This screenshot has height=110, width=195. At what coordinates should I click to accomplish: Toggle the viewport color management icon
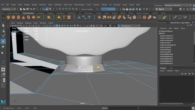(x=119, y=26)
